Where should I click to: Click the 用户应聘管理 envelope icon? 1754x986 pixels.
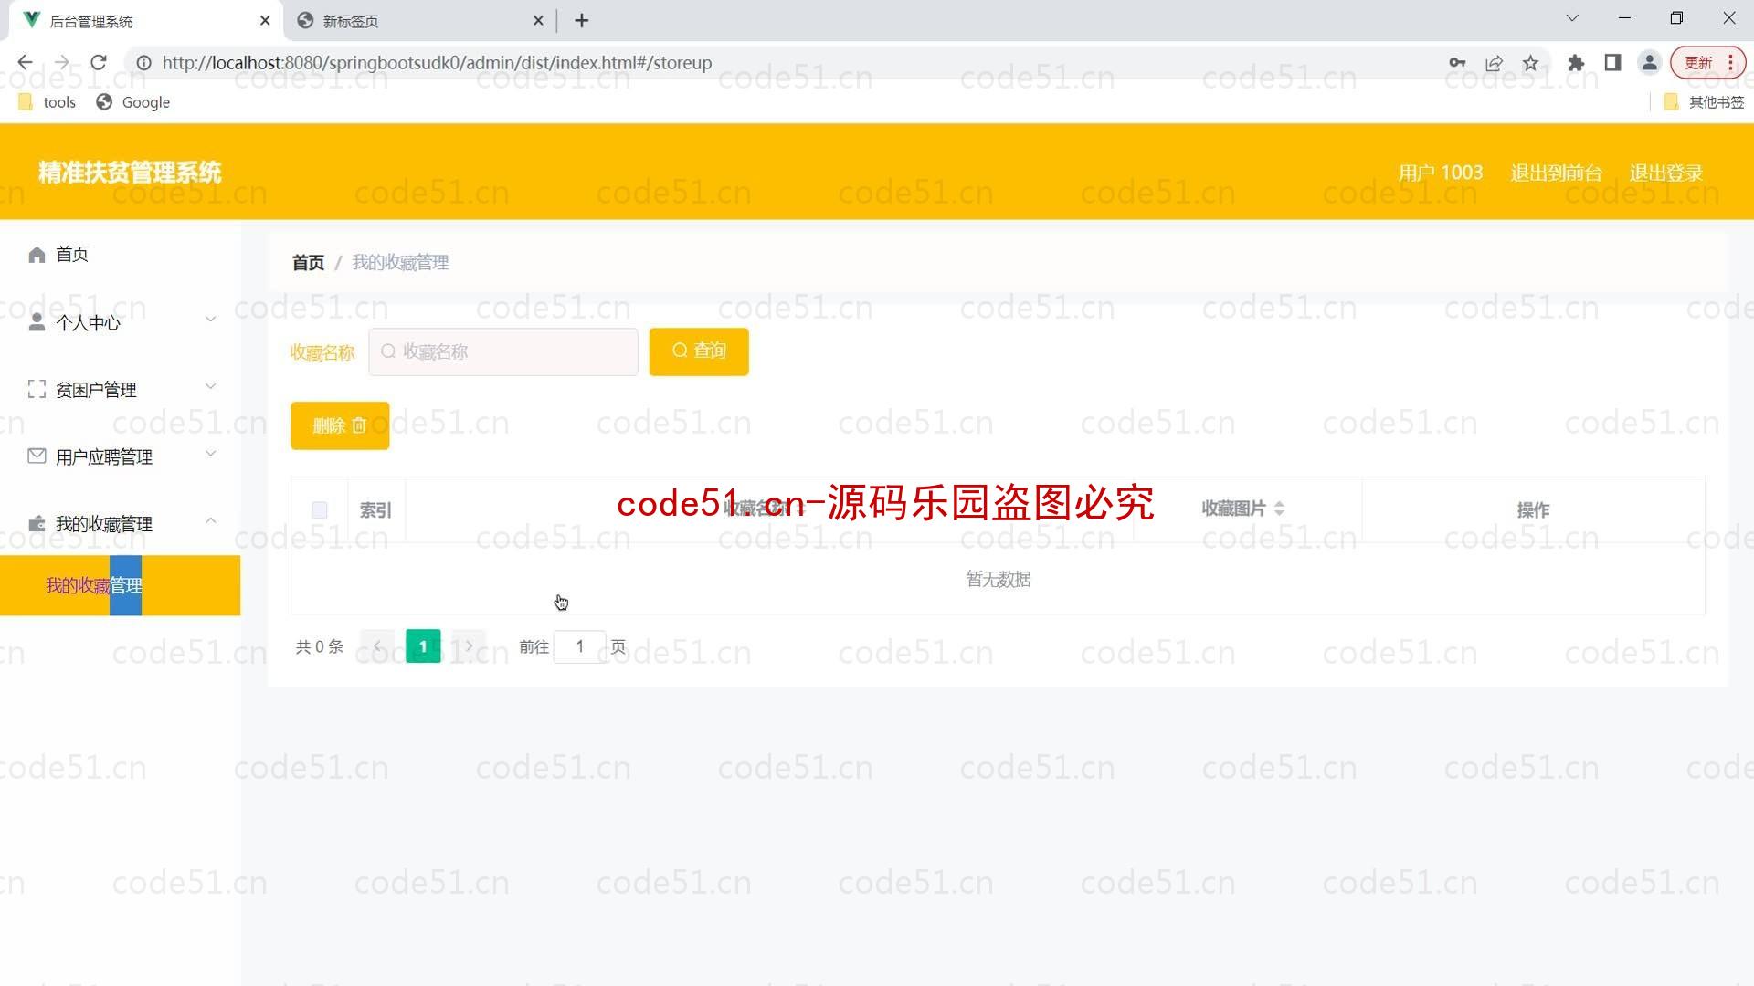[x=37, y=456]
